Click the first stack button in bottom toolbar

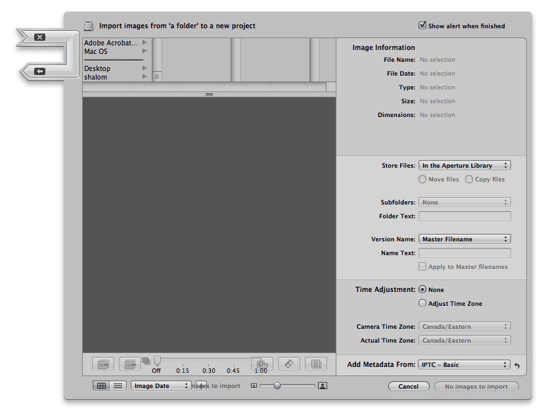pos(102,364)
